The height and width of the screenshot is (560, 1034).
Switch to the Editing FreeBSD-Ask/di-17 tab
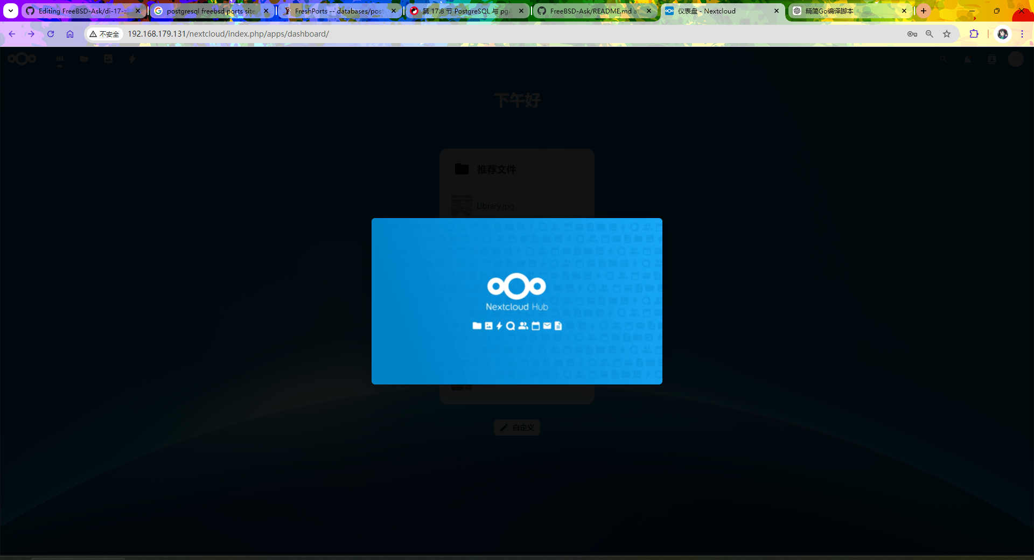83,11
